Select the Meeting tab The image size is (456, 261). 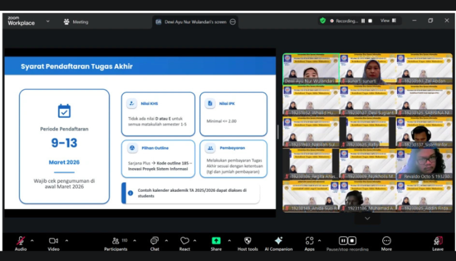76,22
